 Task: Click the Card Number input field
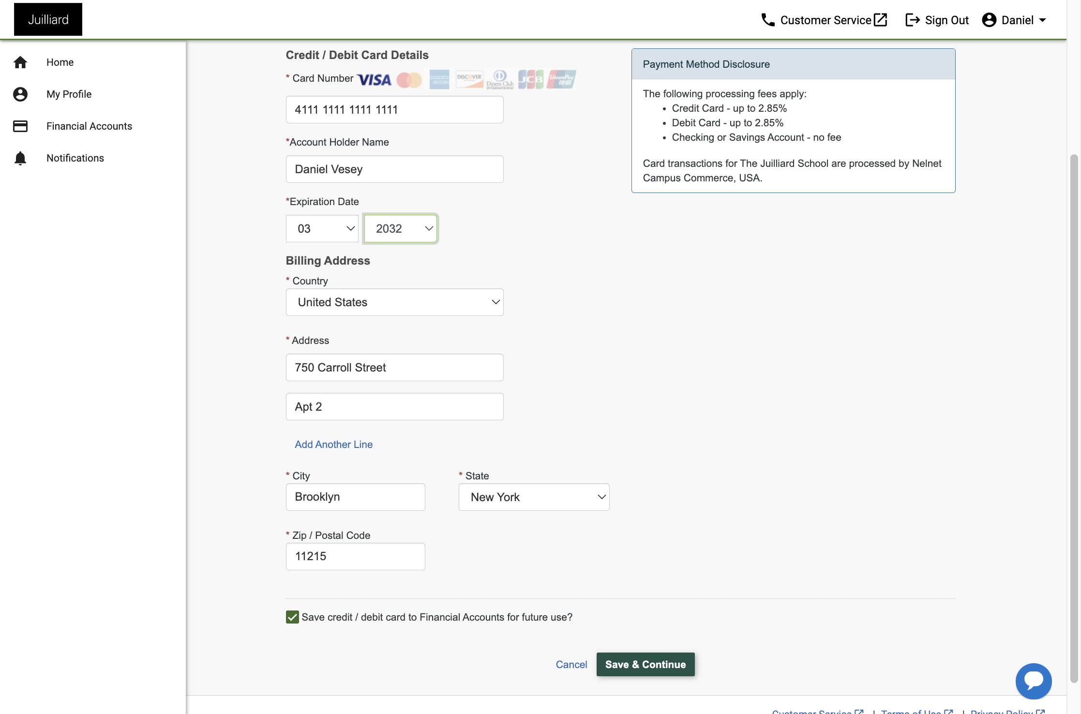tap(395, 110)
